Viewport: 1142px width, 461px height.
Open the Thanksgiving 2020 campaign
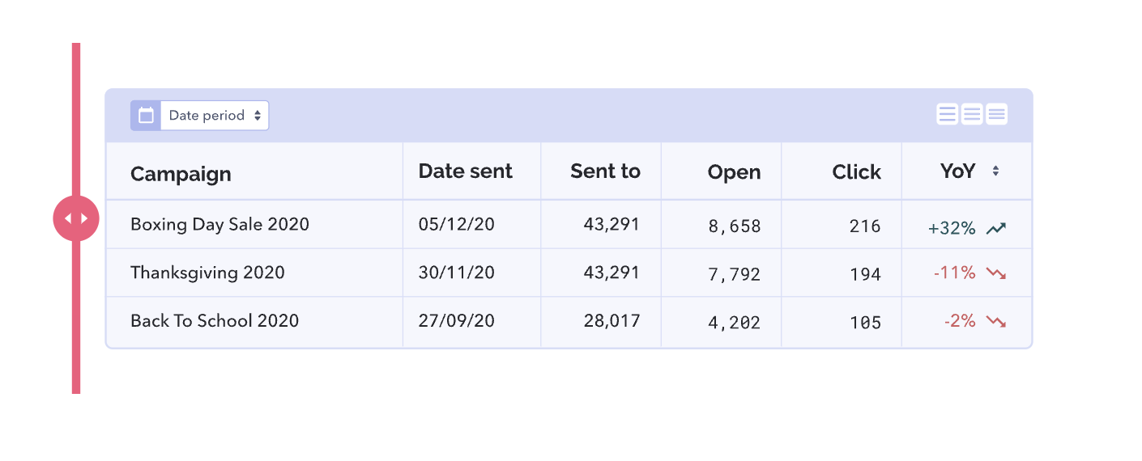point(207,273)
